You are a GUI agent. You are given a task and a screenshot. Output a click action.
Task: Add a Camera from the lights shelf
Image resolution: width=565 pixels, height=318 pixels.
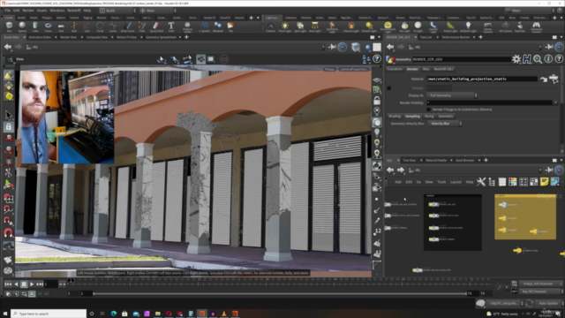pos(271,26)
